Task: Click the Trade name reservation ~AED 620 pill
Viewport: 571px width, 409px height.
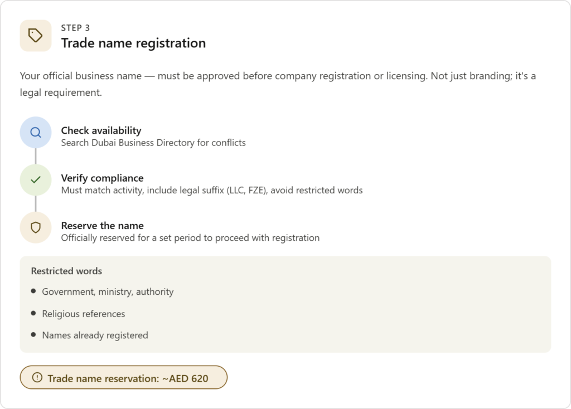Action: [x=124, y=378]
